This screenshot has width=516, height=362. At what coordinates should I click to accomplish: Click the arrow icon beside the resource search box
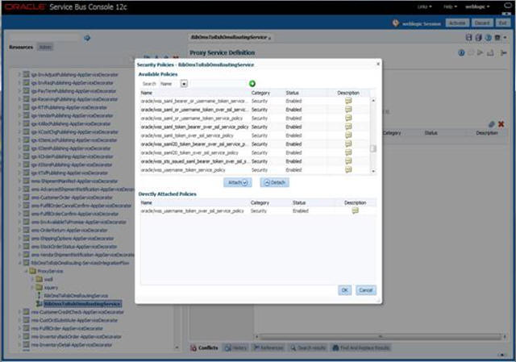[x=87, y=38]
